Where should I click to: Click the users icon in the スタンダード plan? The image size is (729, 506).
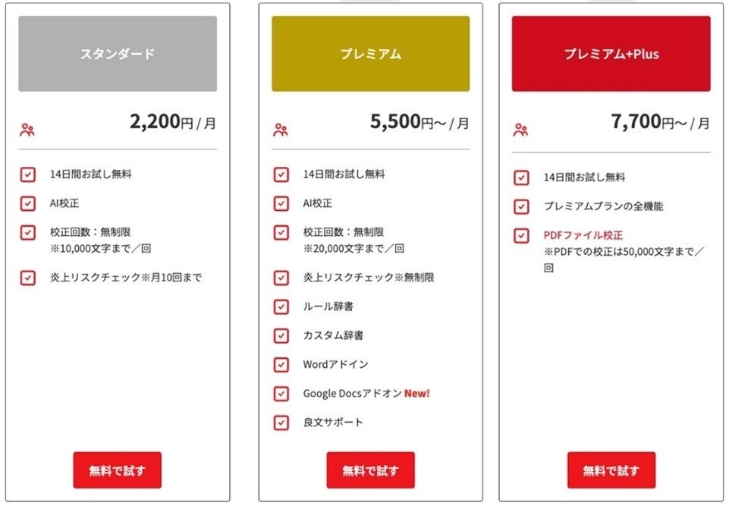(x=28, y=130)
